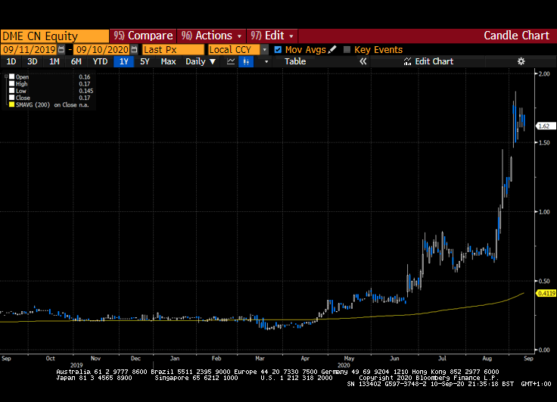Click the 2.00 y-axis value
The image size is (557, 402).
click(x=544, y=73)
